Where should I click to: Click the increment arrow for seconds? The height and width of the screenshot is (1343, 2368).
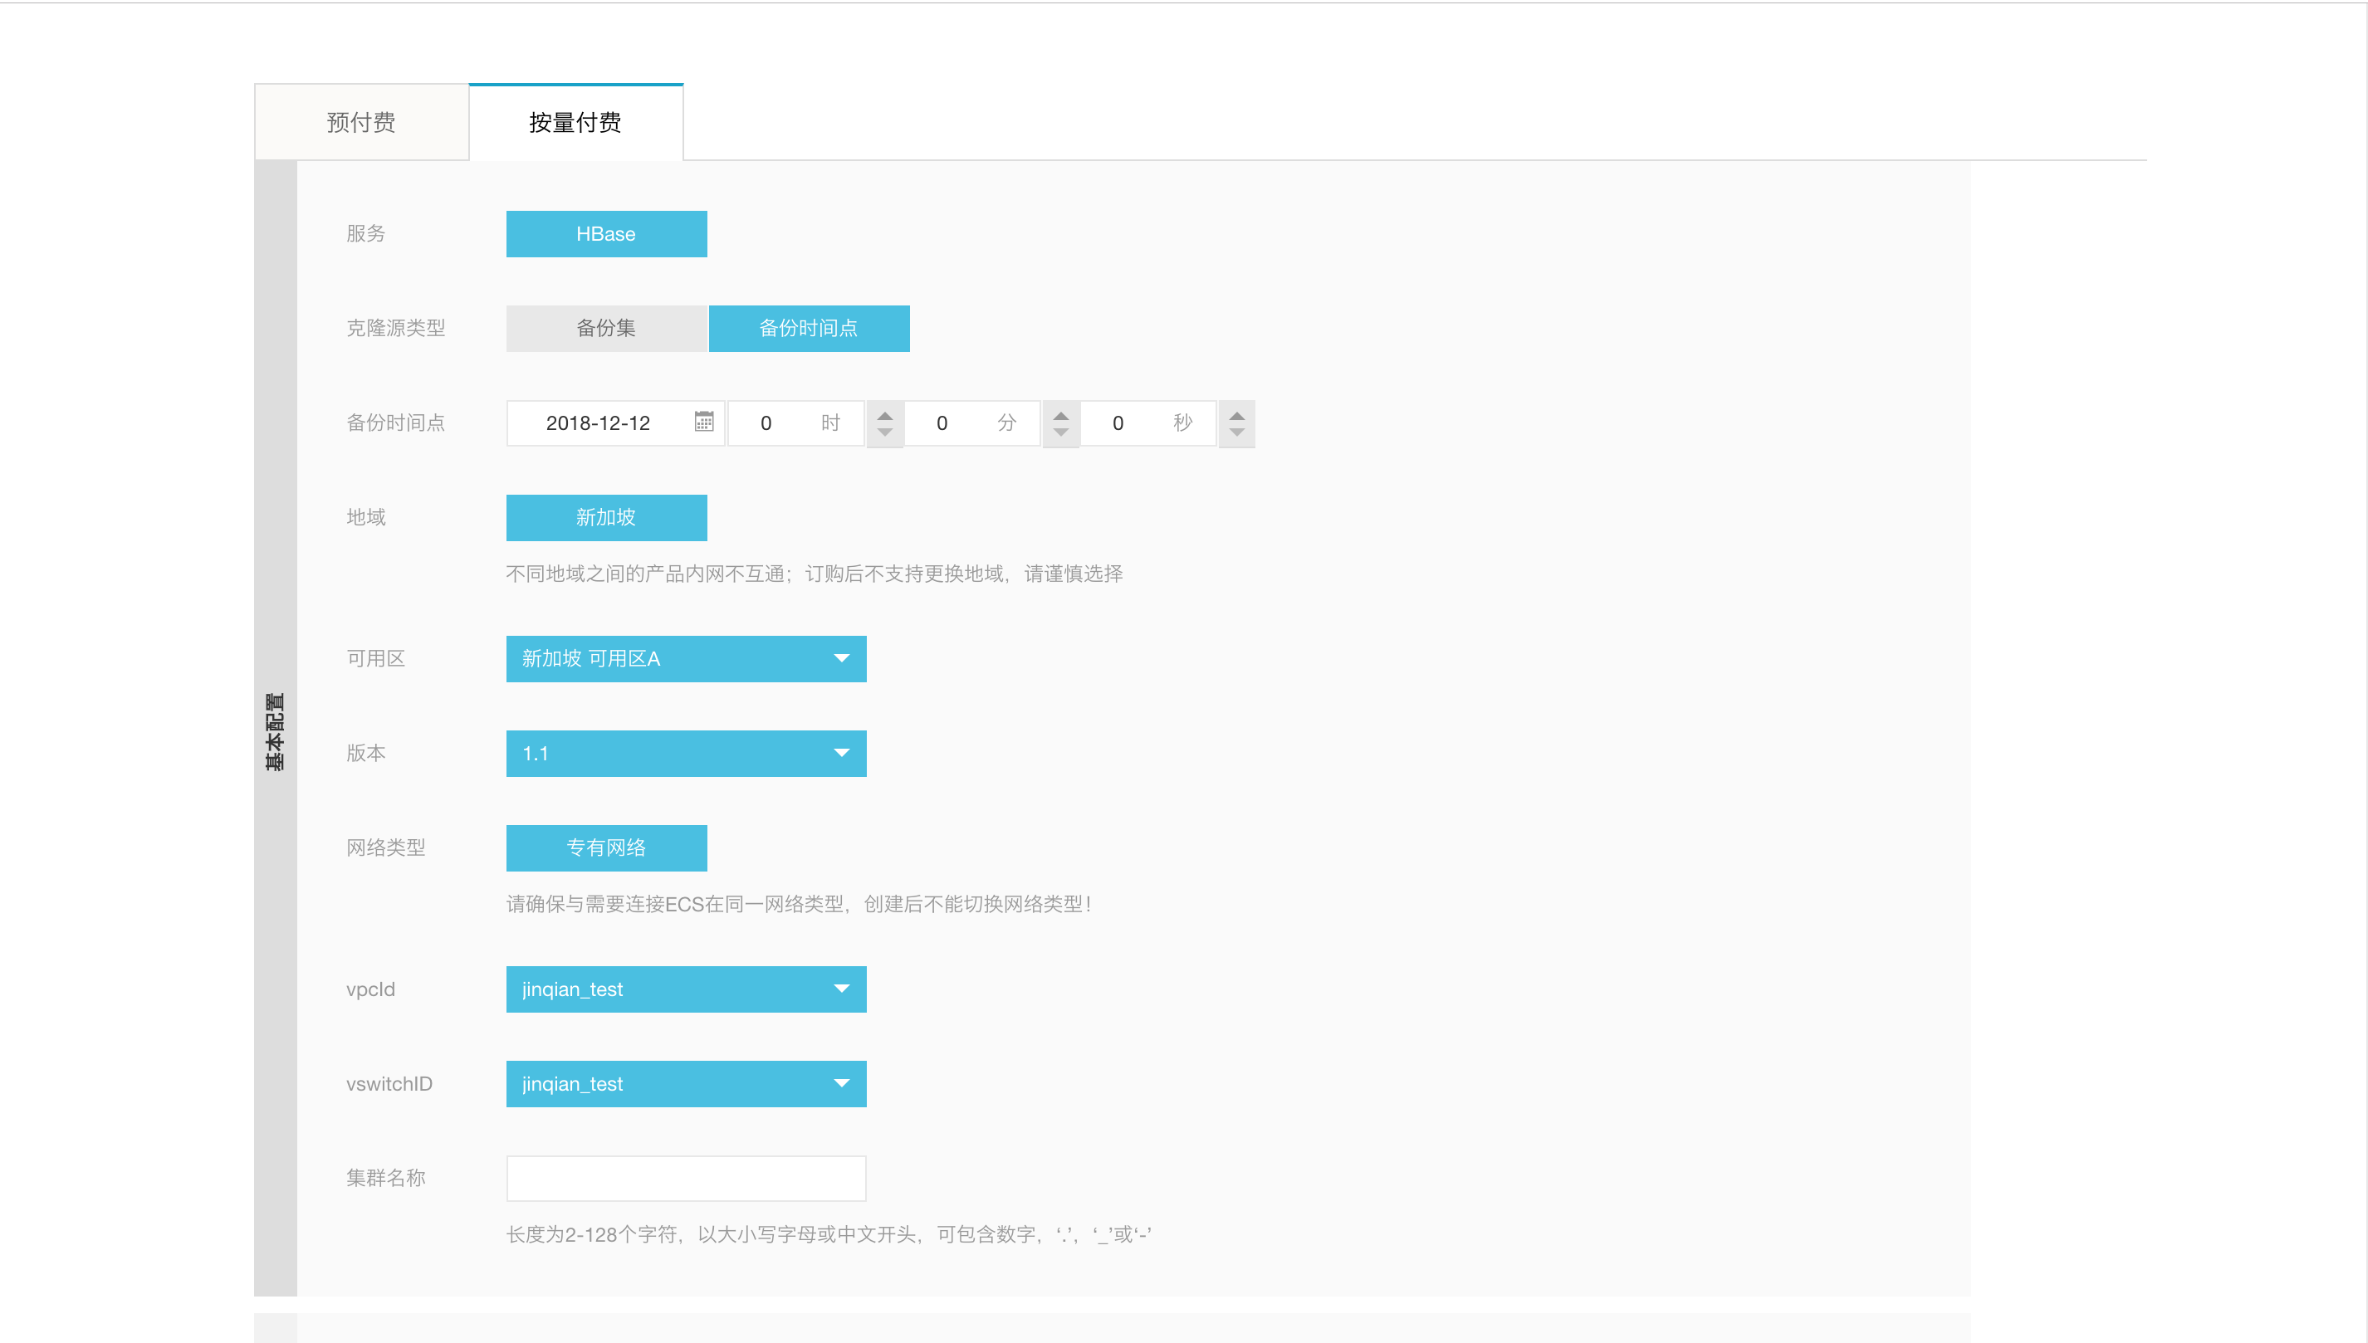tap(1238, 413)
